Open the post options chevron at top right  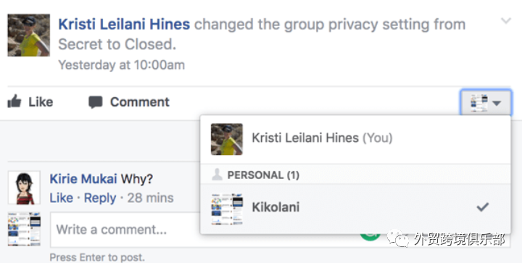(506, 21)
